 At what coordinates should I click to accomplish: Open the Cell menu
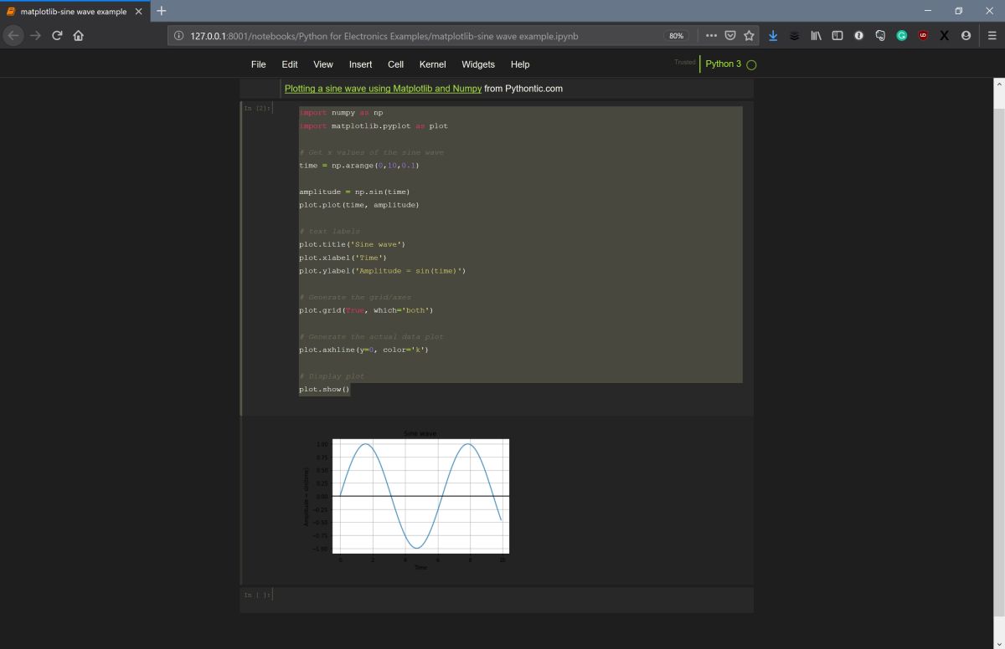tap(396, 64)
